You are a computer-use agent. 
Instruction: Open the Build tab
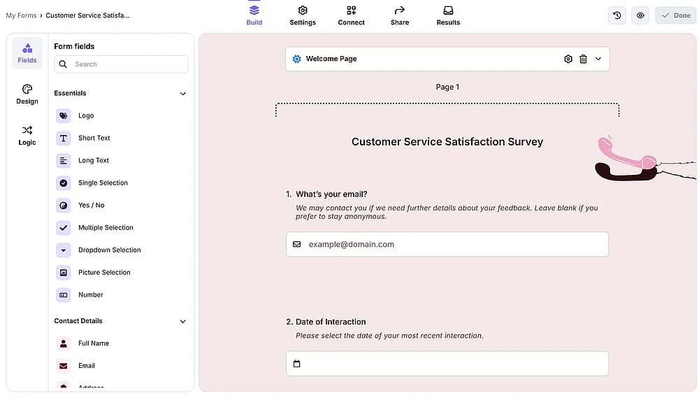254,15
